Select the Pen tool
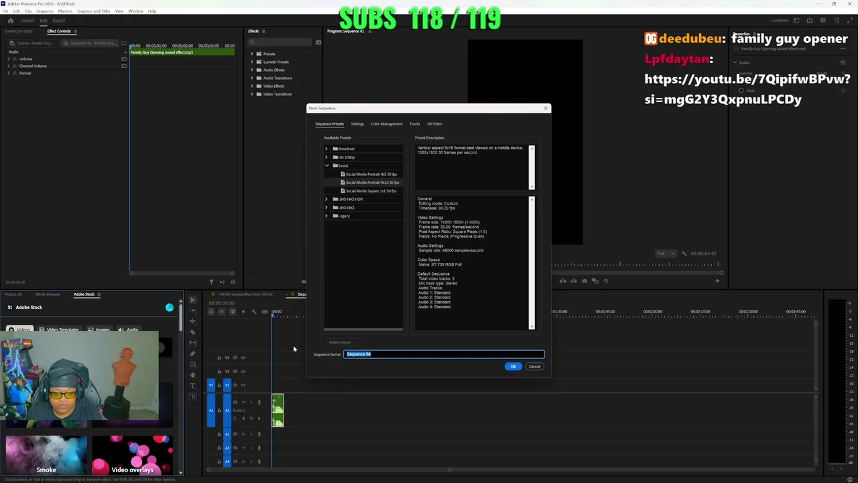 click(x=193, y=354)
